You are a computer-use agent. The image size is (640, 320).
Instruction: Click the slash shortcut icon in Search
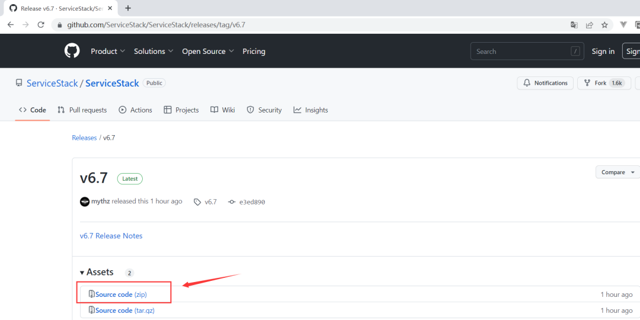(x=575, y=52)
